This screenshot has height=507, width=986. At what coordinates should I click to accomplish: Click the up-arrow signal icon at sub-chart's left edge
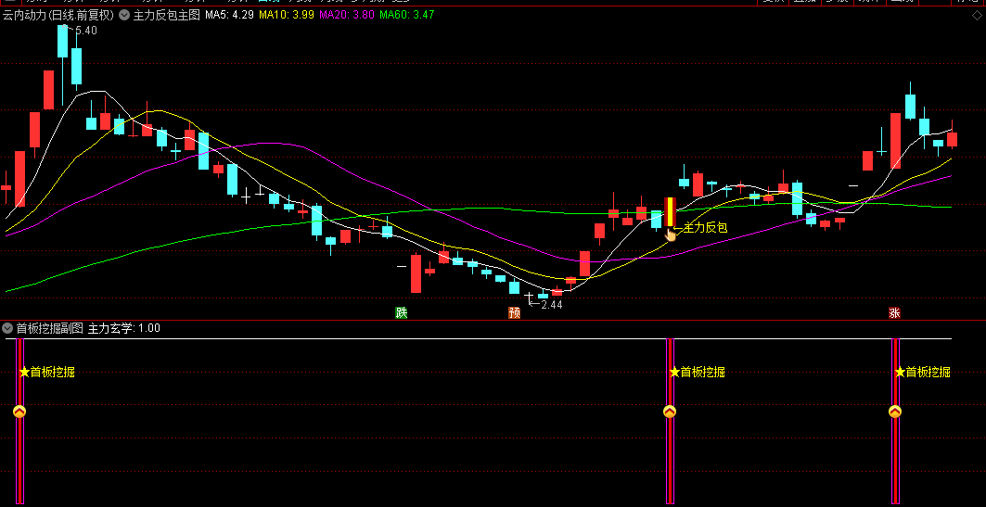tap(19, 412)
